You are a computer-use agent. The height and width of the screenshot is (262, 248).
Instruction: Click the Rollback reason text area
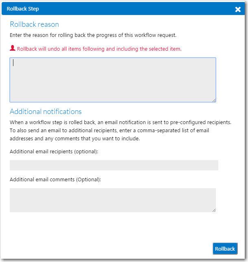pos(113,80)
